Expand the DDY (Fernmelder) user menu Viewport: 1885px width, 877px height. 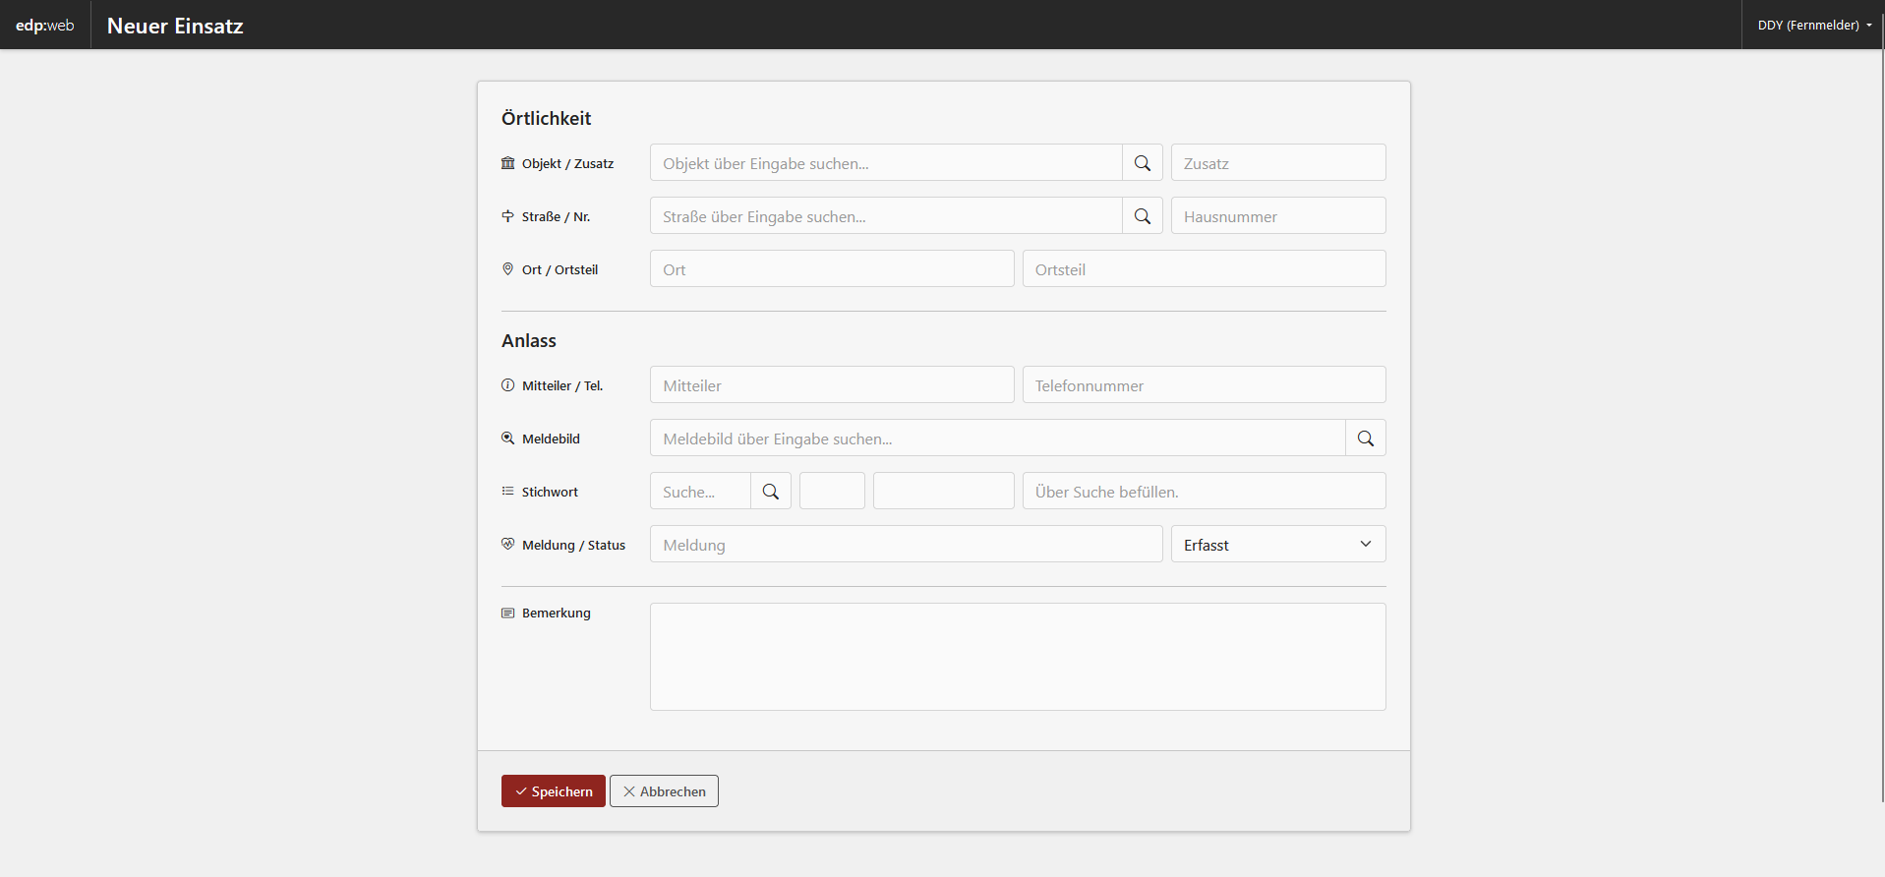(1813, 26)
